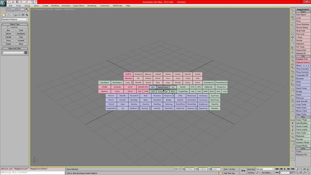Open the Edit menu

(x=10, y=6)
